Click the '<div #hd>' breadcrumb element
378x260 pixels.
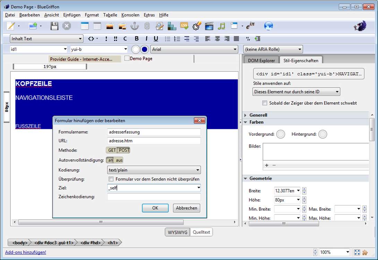[x=91, y=243]
